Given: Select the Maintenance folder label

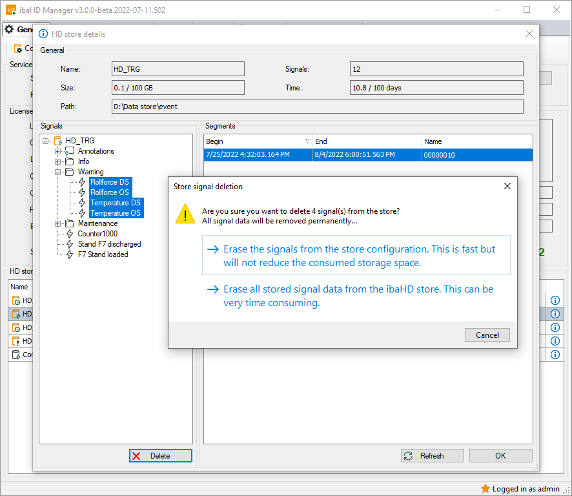Looking at the screenshot, I should (x=97, y=223).
